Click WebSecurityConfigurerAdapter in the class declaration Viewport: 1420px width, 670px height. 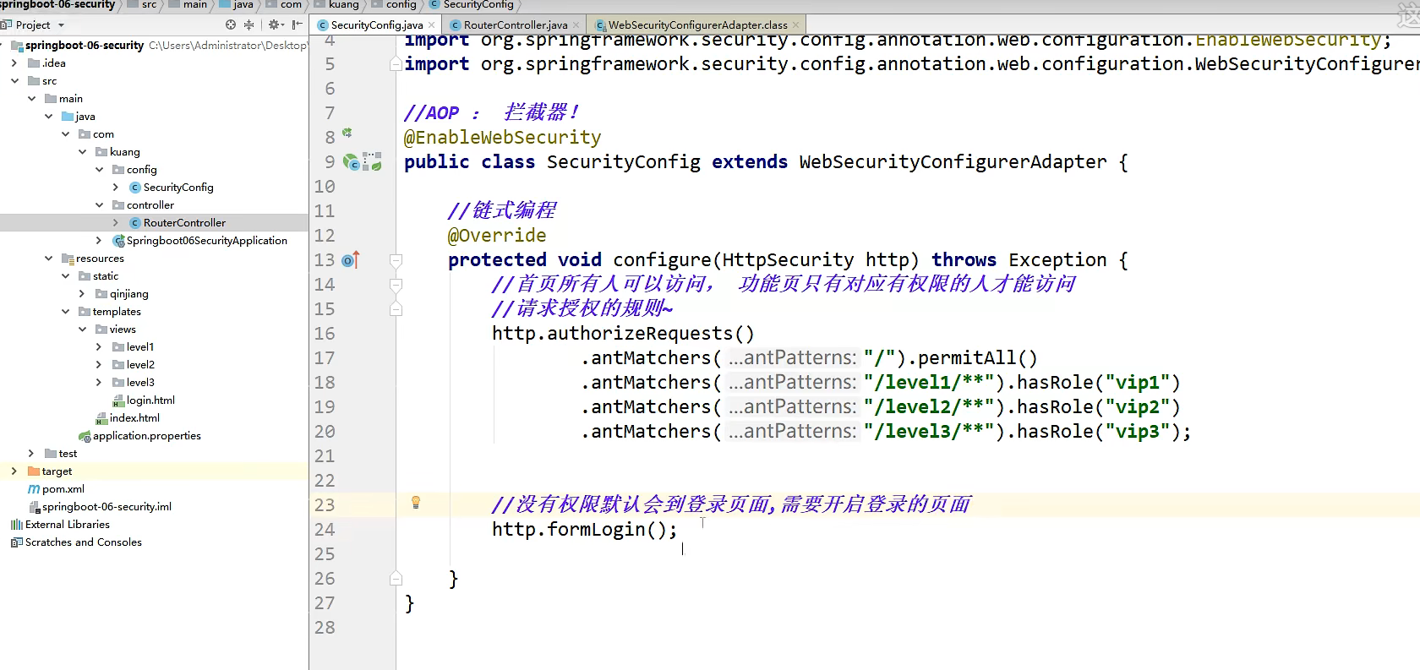(953, 162)
